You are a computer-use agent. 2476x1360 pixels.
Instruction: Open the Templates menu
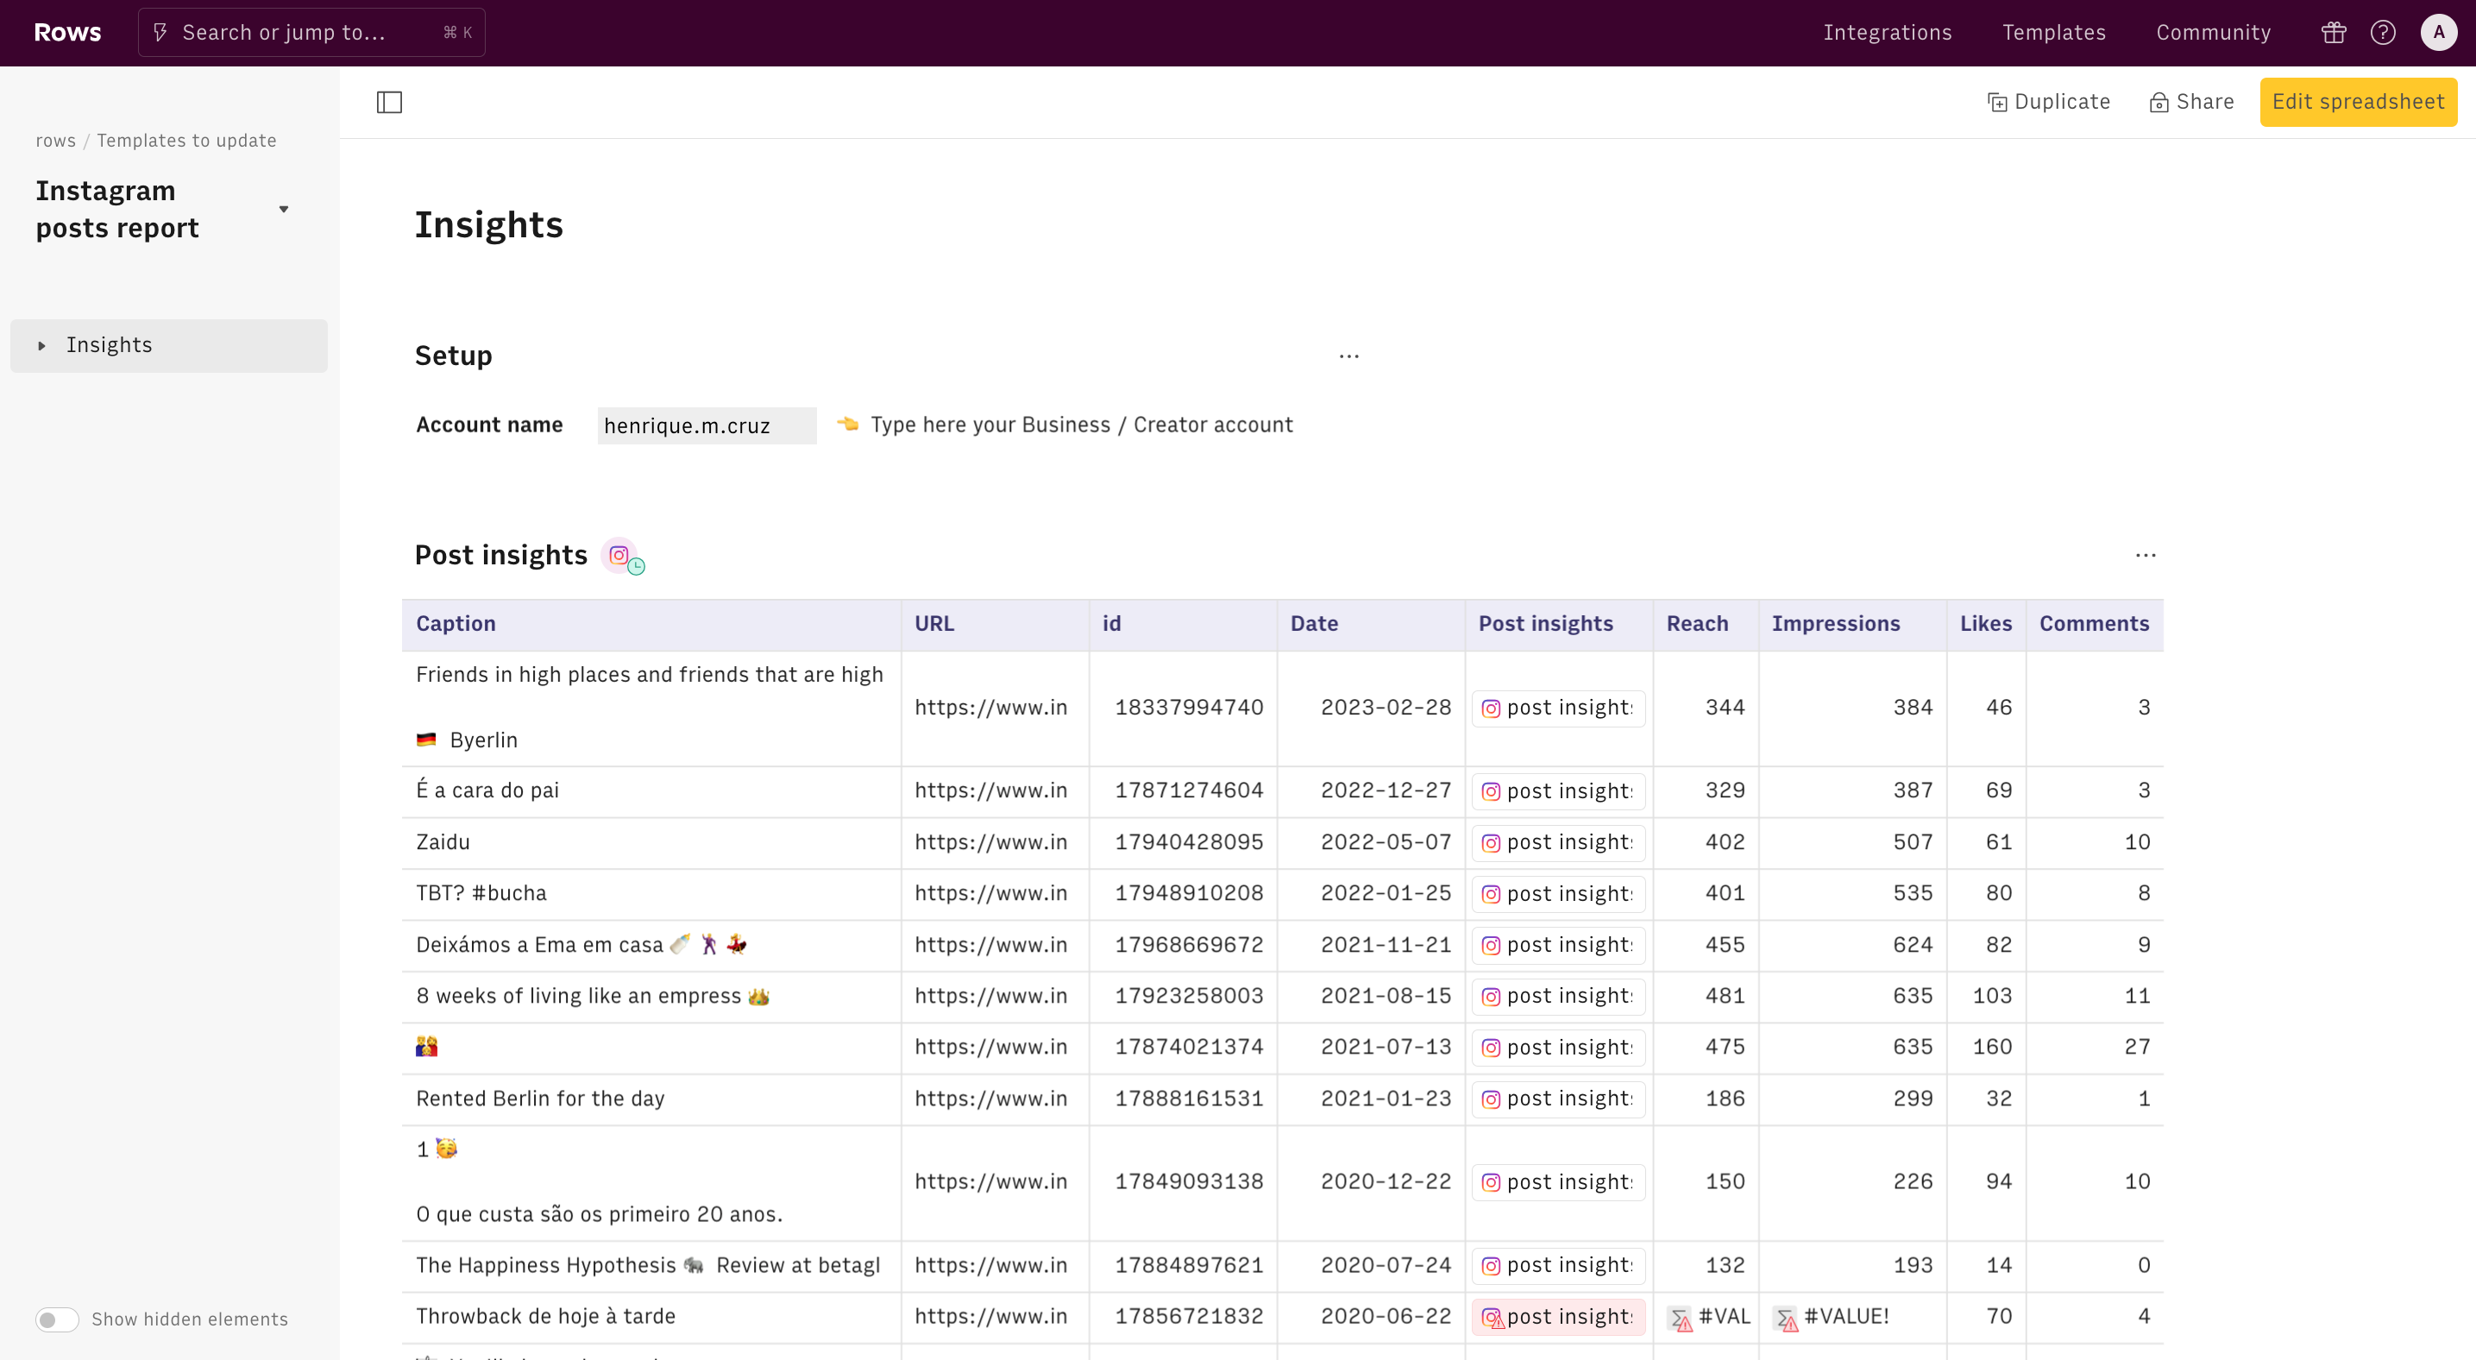pos(2053,33)
